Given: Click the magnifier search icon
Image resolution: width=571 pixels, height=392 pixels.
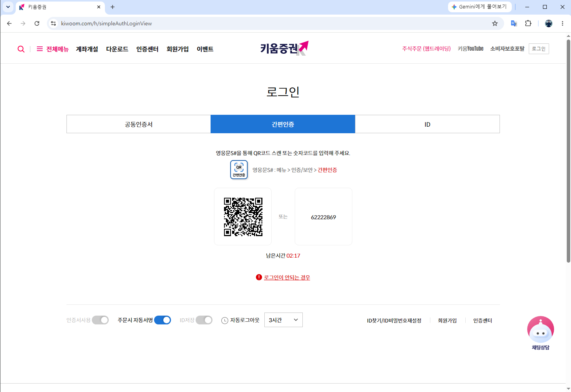Looking at the screenshot, I should point(21,49).
